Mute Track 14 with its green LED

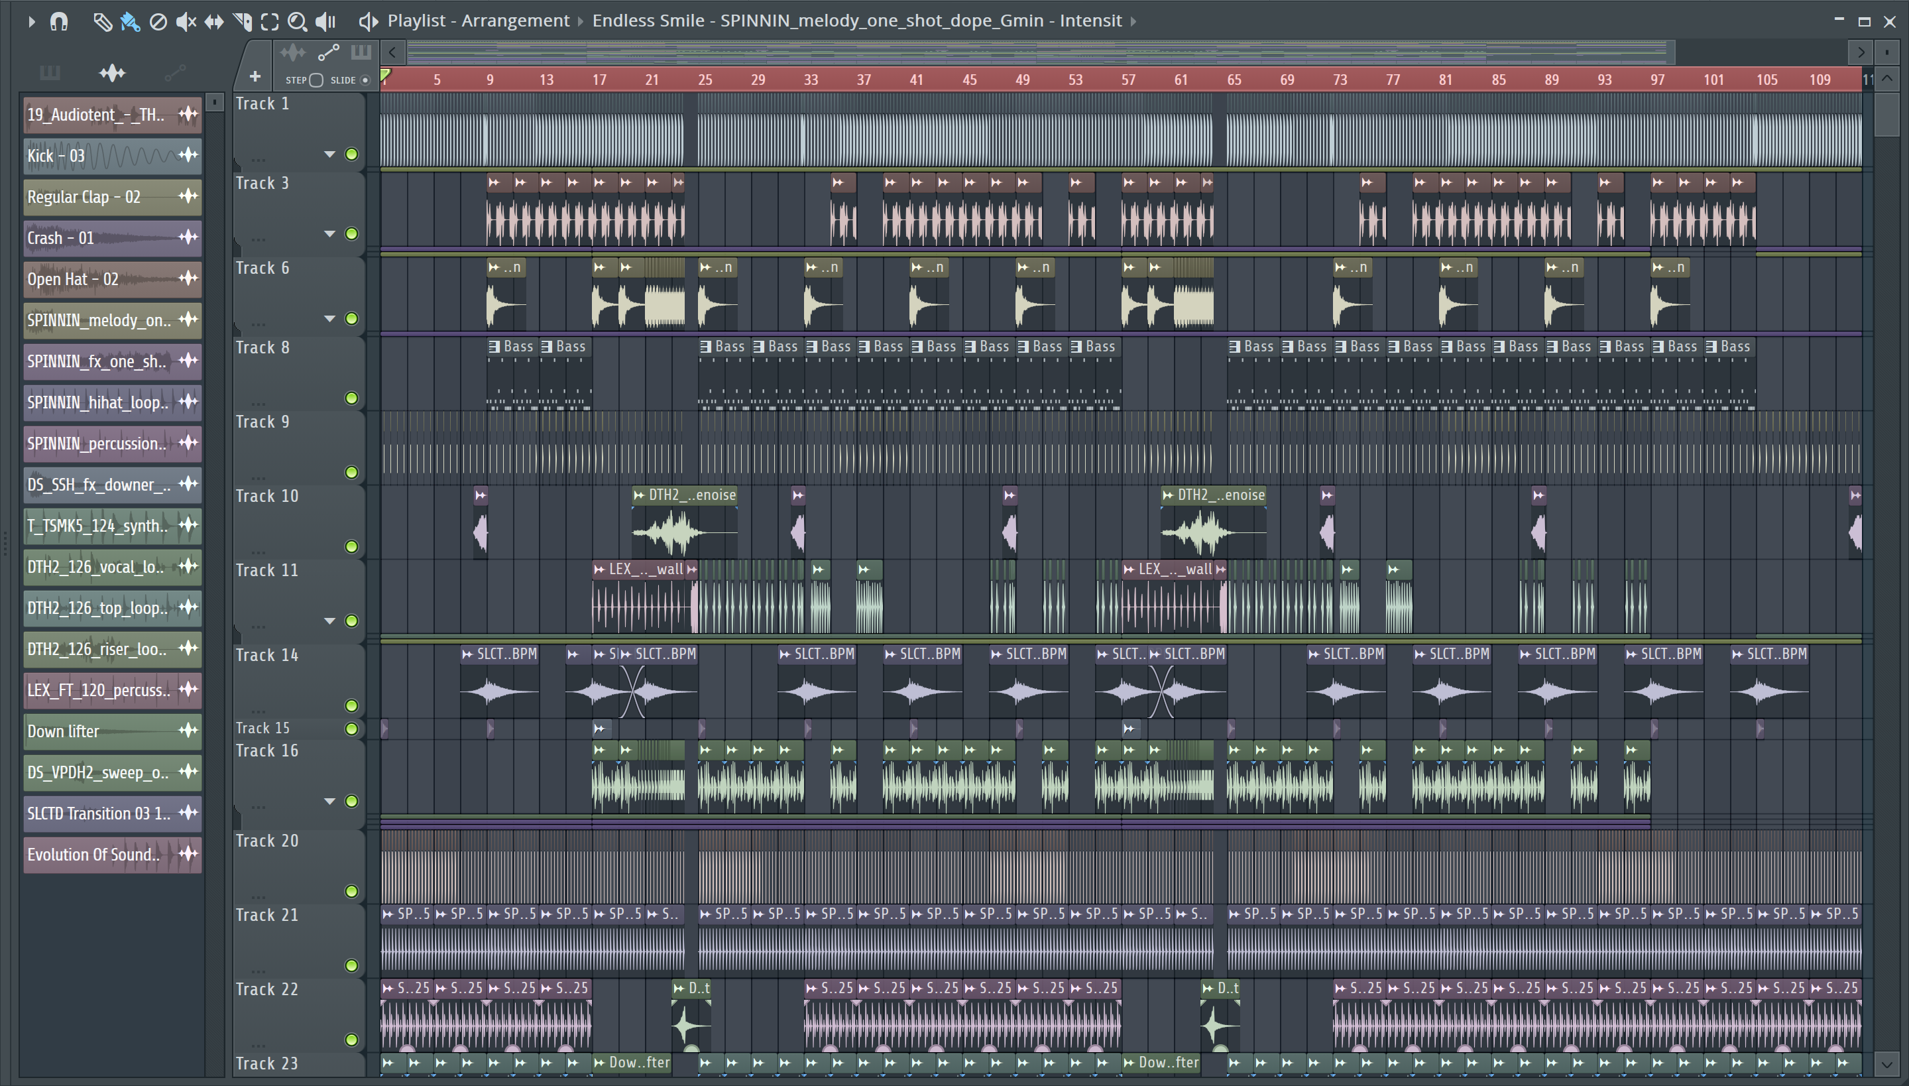(352, 705)
